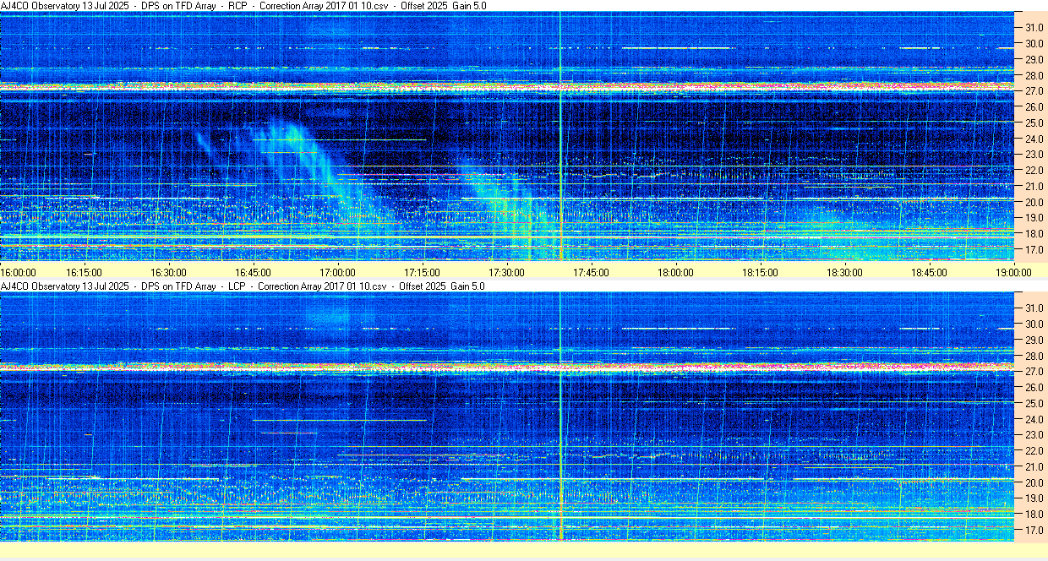
Task: Pick the 17:15:00 time axis label
Action: click(x=422, y=272)
